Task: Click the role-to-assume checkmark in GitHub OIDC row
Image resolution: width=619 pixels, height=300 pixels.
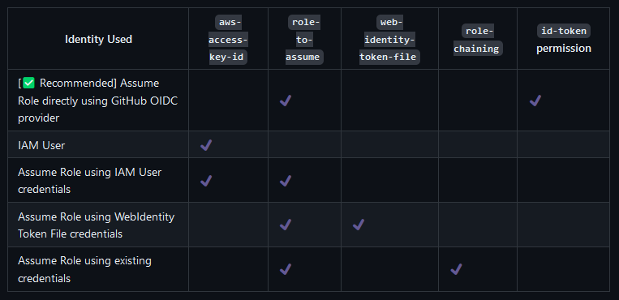Action: pos(286,101)
